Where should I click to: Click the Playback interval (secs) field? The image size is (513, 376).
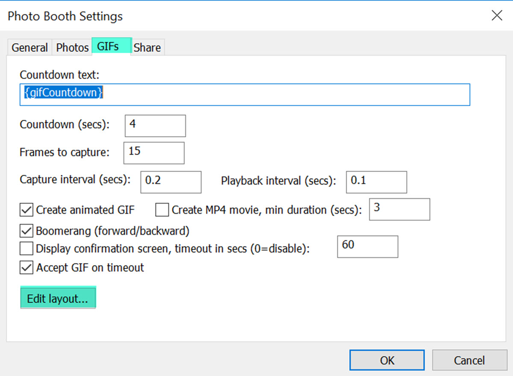376,182
